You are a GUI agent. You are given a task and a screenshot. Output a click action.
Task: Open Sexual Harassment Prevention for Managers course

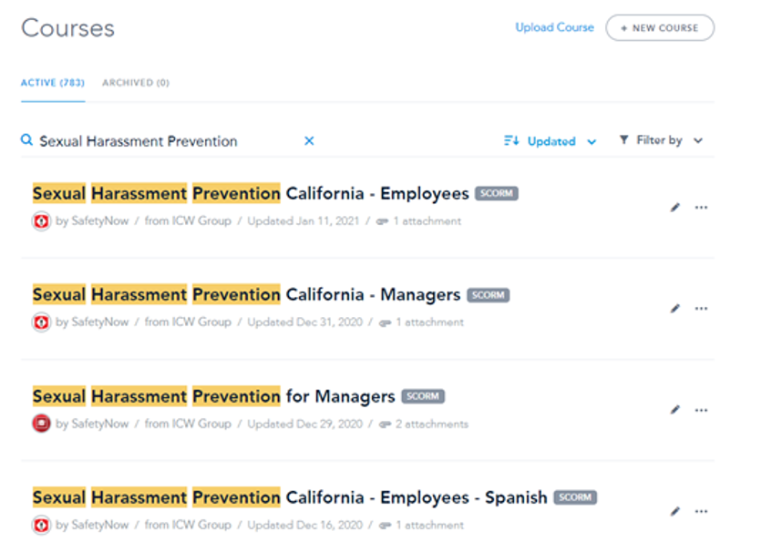[x=213, y=397]
